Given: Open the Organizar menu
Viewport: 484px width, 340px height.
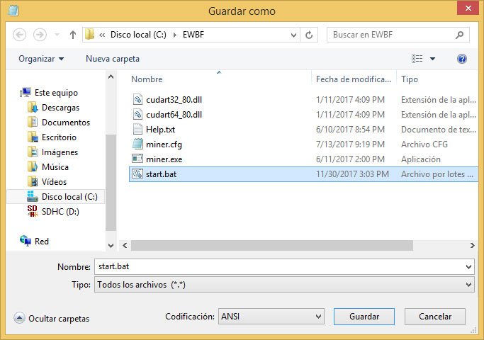Looking at the screenshot, I should tap(41, 59).
